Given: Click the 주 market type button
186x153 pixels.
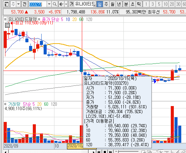Looking at the screenshot, I should click(13, 4).
